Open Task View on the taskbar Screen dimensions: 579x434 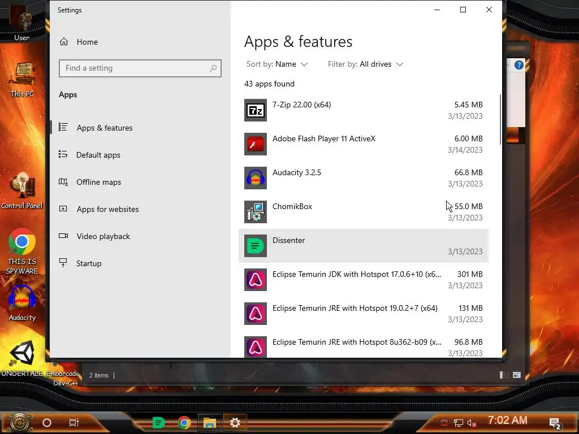point(74,423)
